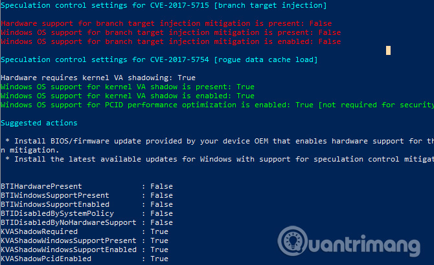Click the CVE-2017-5754 heading line
Image resolution: width=434 pixels, height=265 pixels.
click(159, 59)
